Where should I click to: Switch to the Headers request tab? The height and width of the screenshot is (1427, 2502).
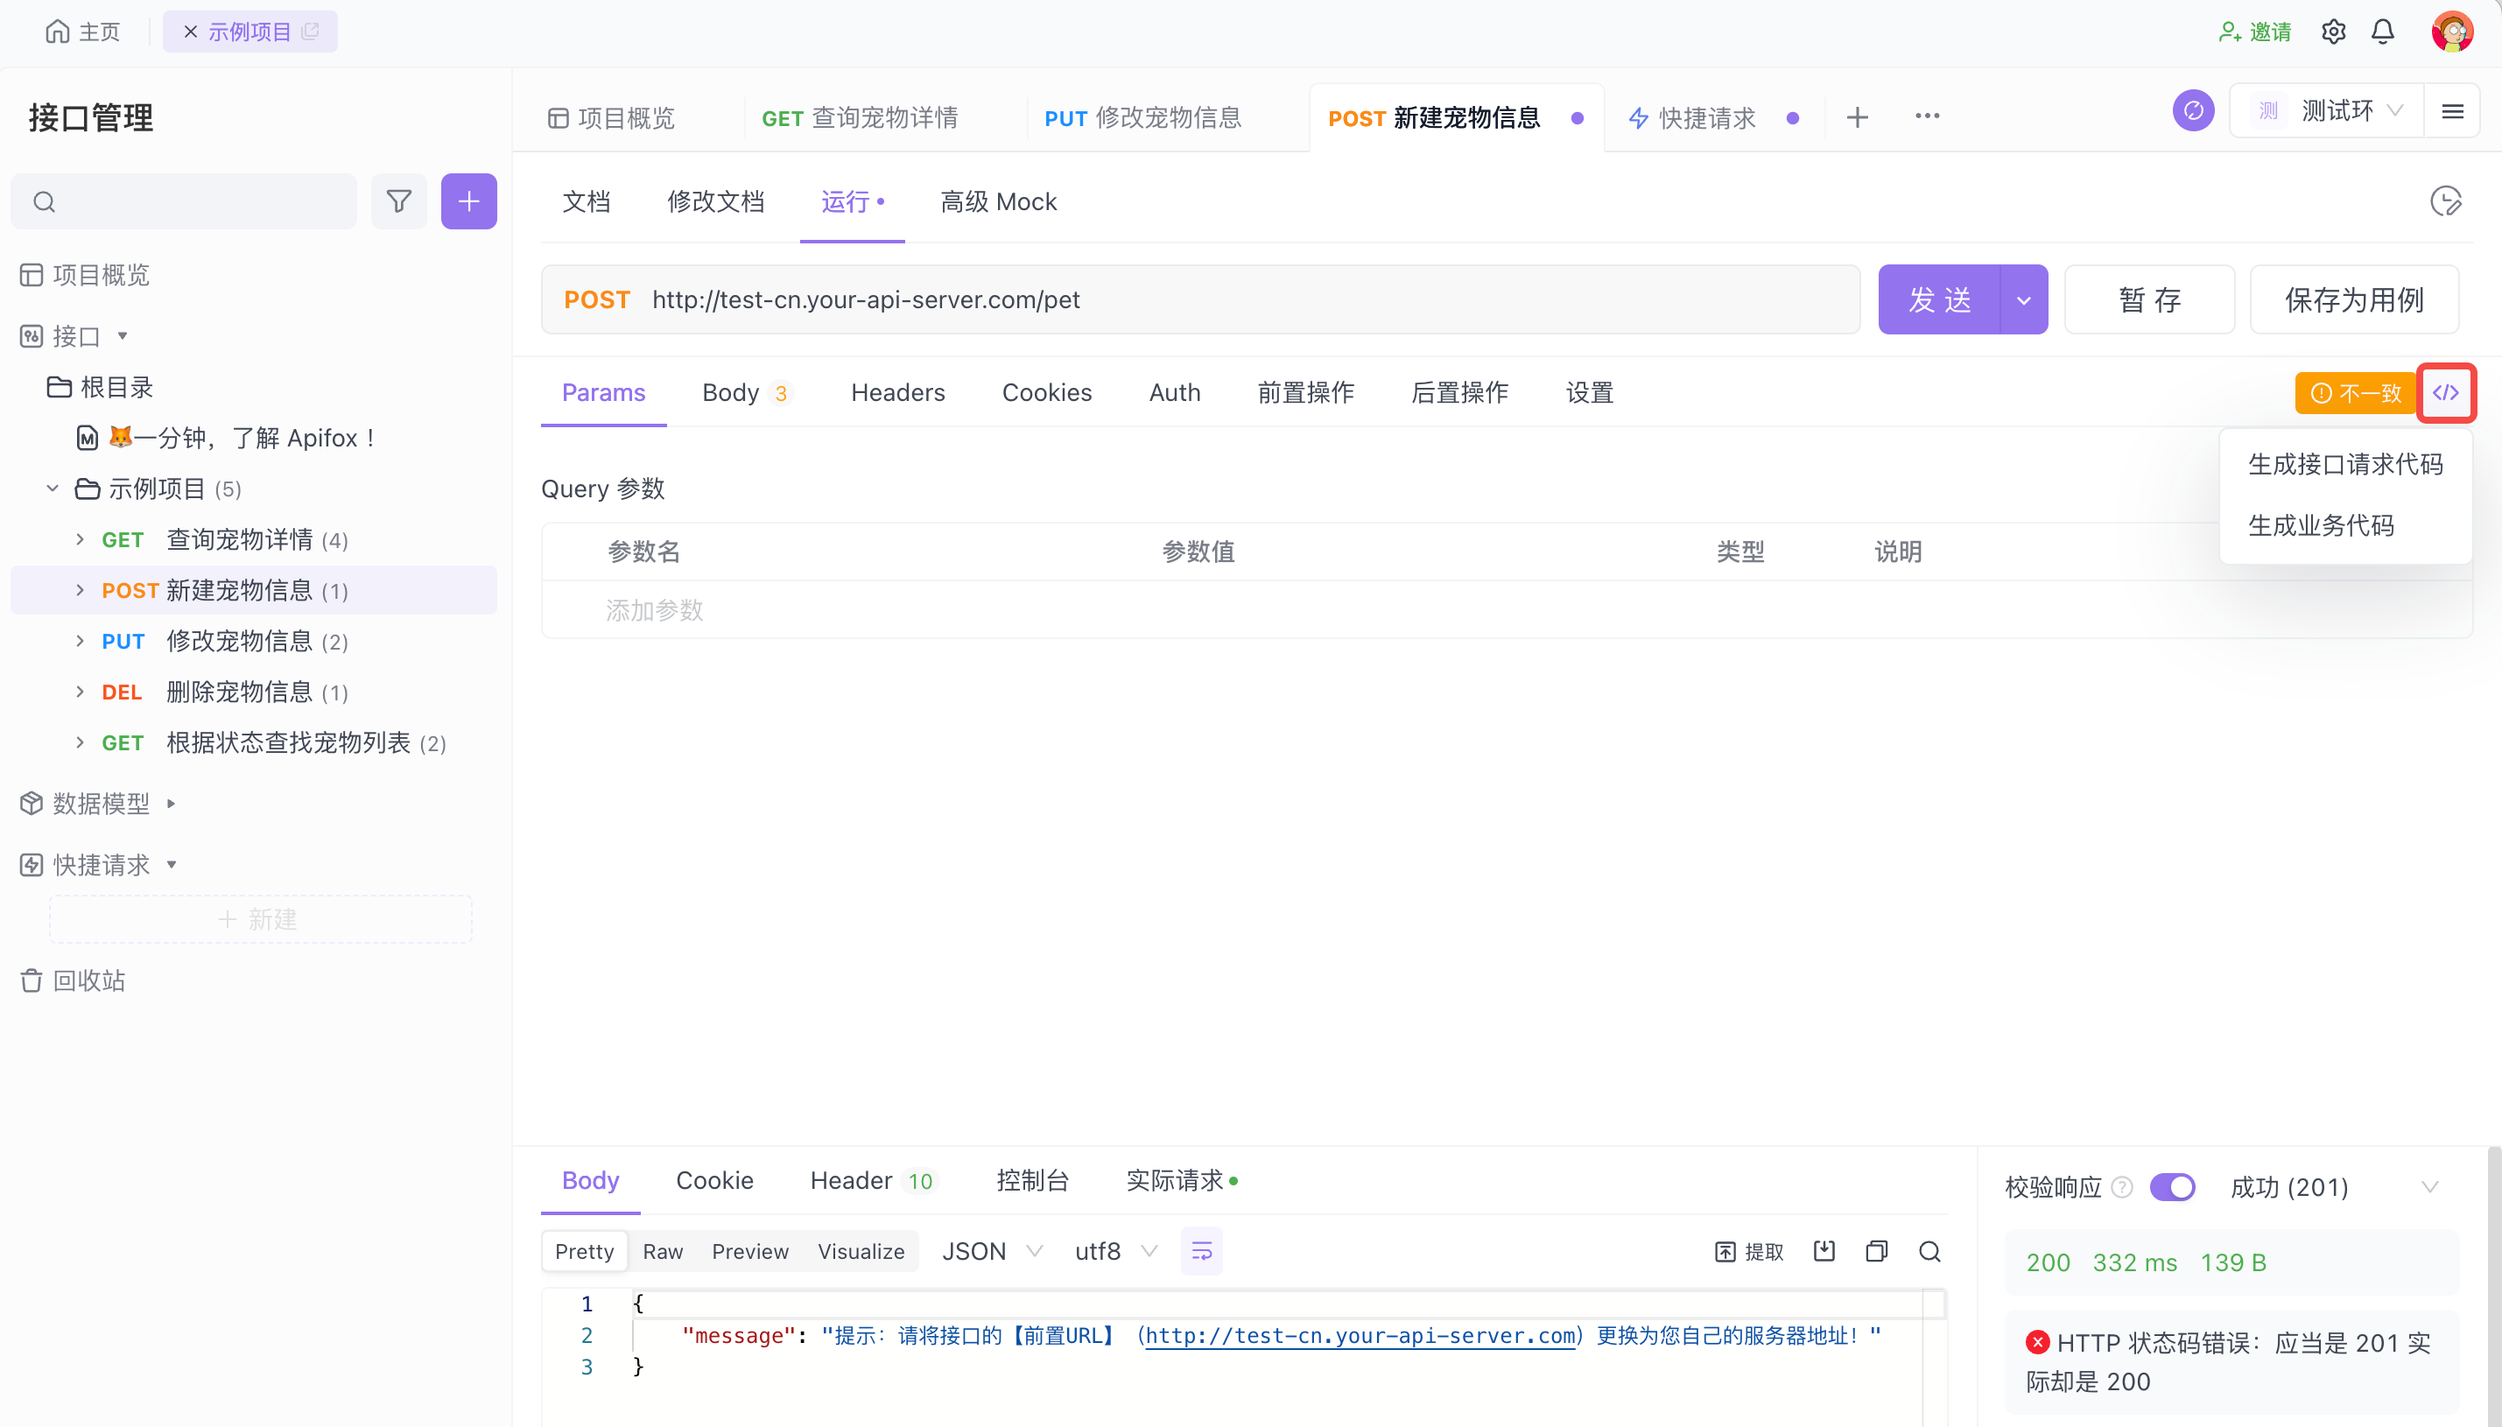click(897, 393)
